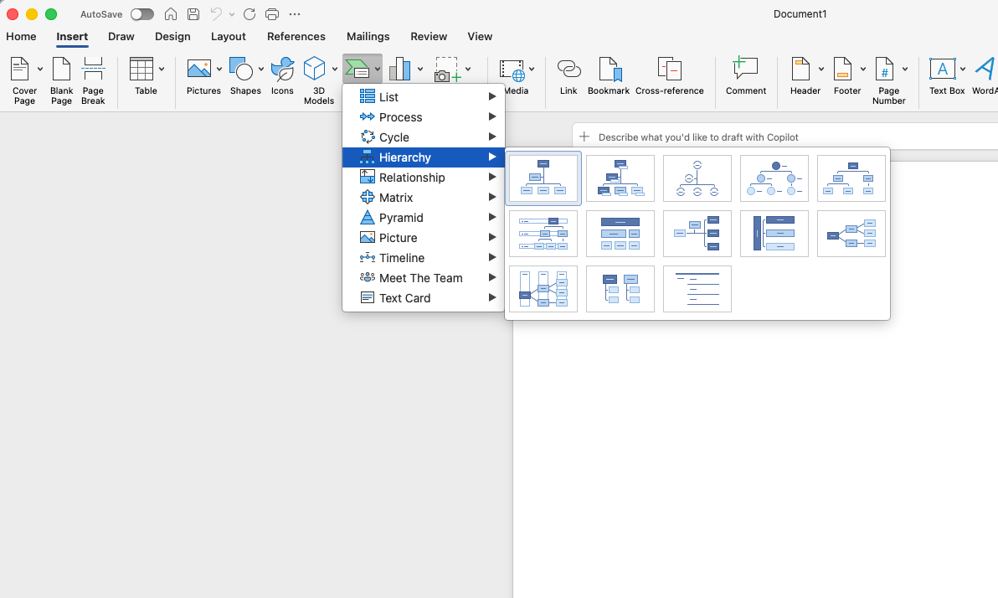Open the View tab
This screenshot has width=998, height=598.
(x=480, y=36)
